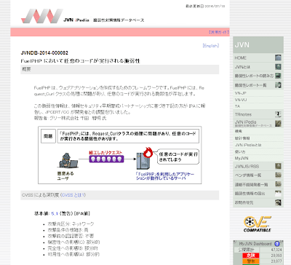This screenshot has width=291, height=265.
Task: Click the 攻撃前の認証要否 list item
Action: coord(71,236)
